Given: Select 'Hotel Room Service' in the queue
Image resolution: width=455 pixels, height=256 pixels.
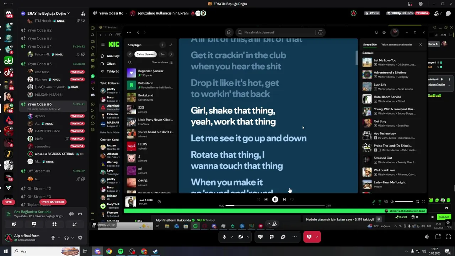Looking at the screenshot, I should click(x=393, y=99).
